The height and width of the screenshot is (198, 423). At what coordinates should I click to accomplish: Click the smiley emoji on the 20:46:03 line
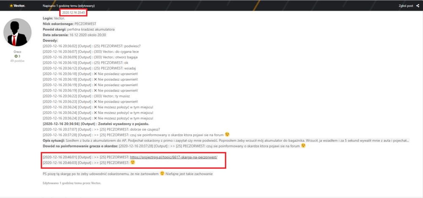click(x=132, y=163)
